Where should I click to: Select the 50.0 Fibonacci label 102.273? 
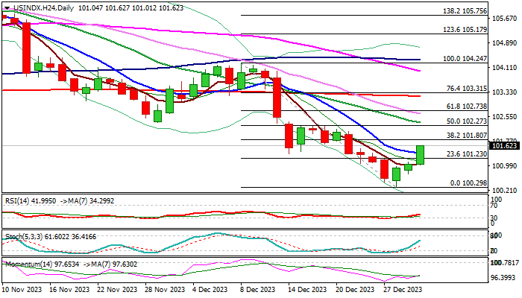pos(465,121)
